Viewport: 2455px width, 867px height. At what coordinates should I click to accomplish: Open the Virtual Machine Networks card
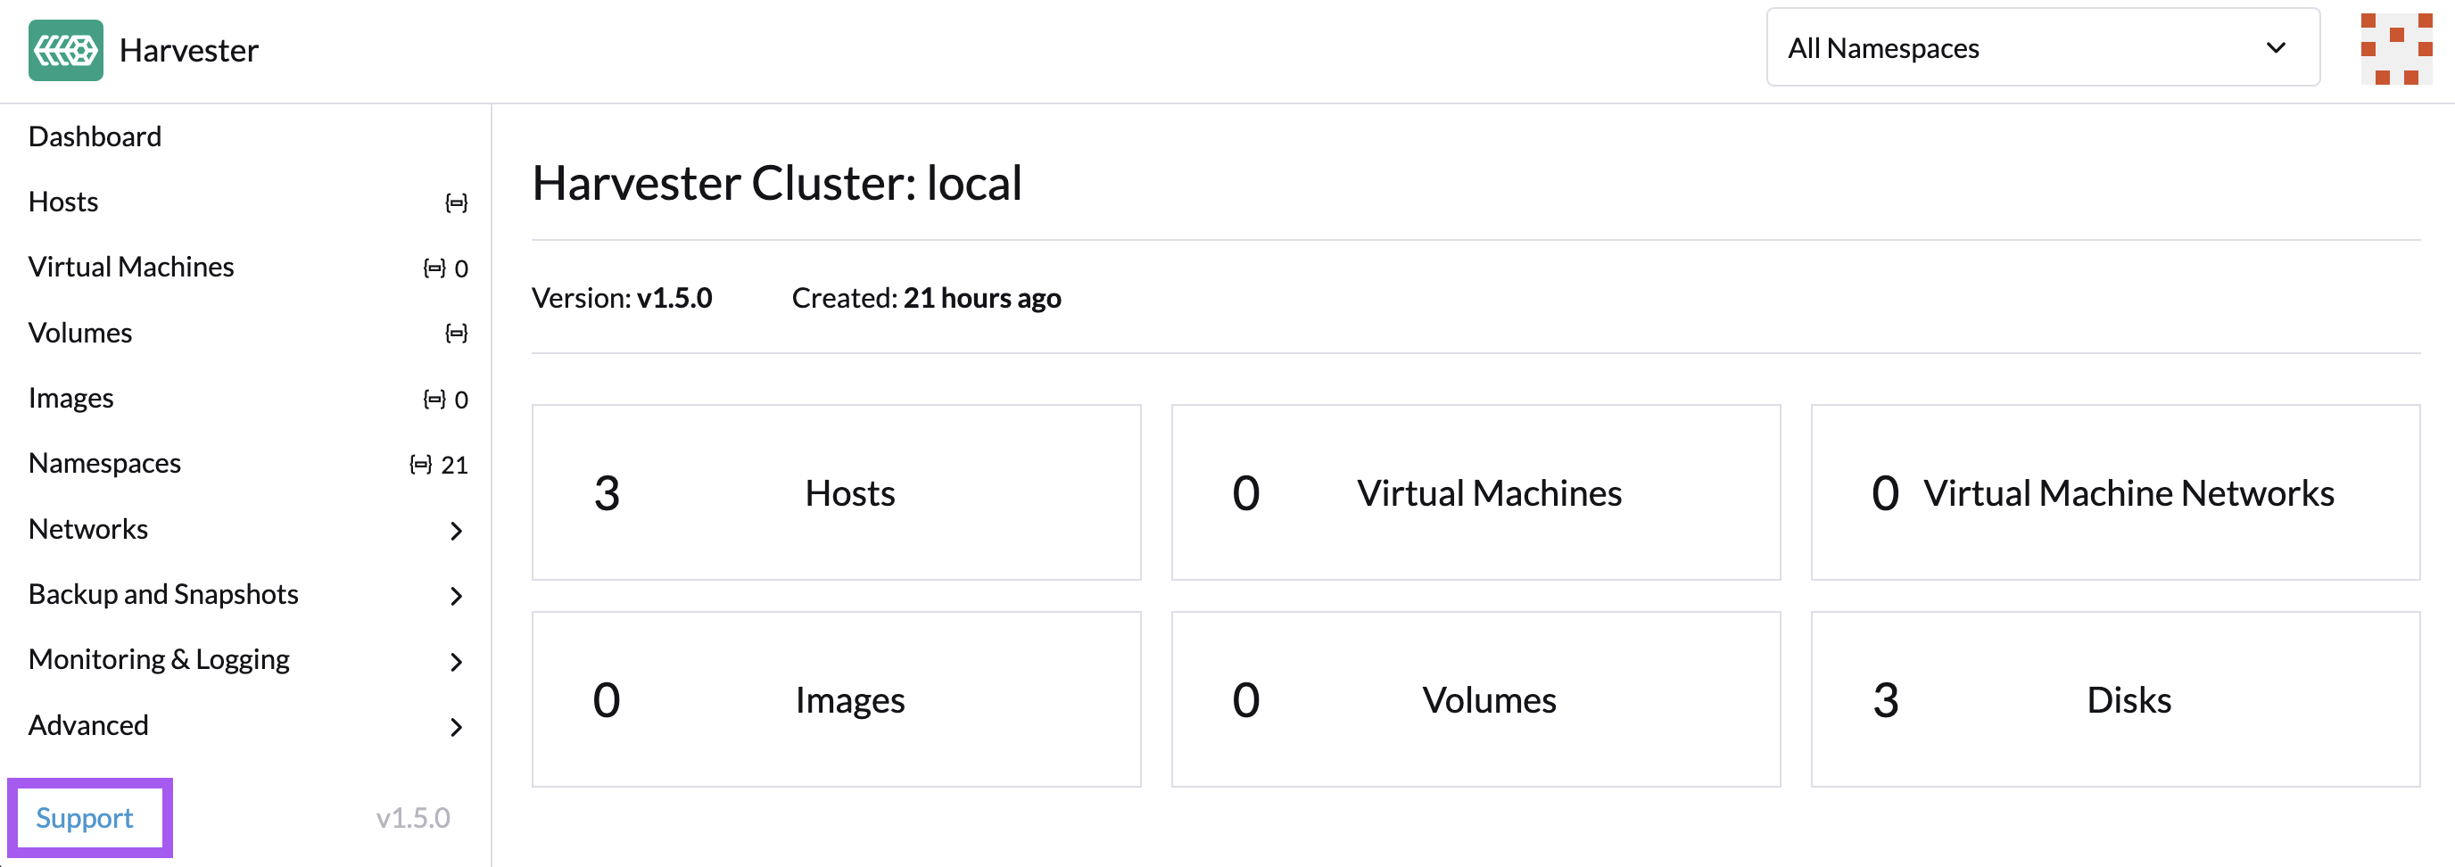coord(2115,492)
